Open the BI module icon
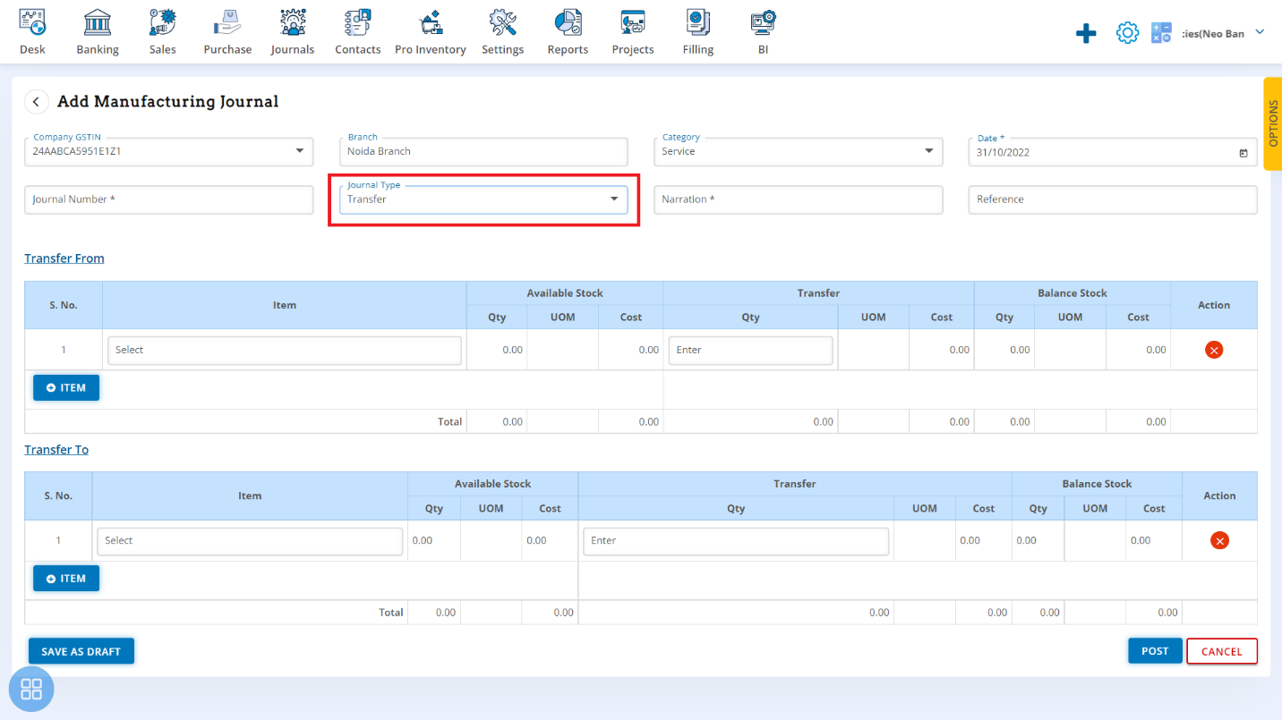 [x=763, y=22]
